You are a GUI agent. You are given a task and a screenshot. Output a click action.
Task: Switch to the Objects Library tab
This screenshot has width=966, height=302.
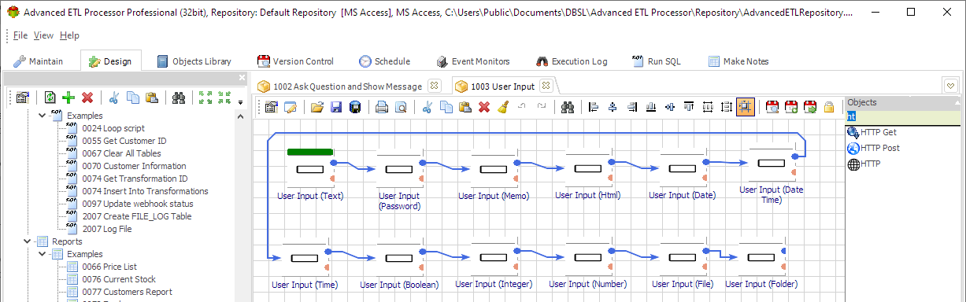pos(194,61)
